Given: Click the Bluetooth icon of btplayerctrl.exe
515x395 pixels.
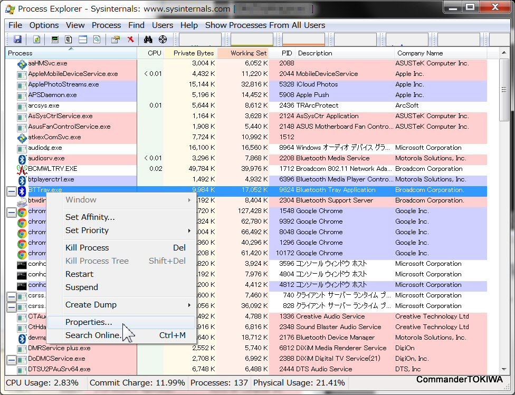Looking at the screenshot, I should (x=22, y=180).
